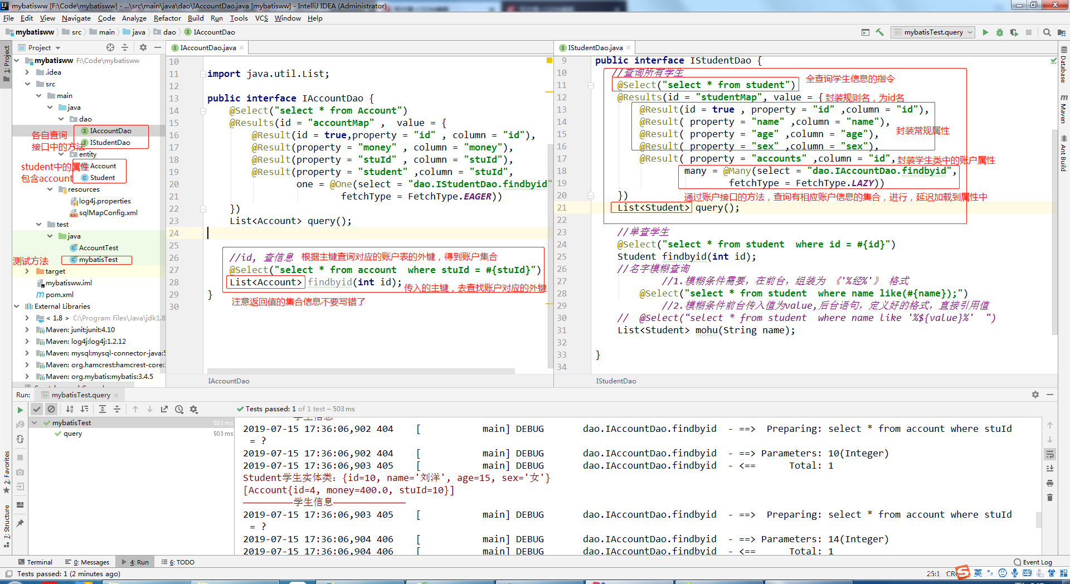Open the mybatisTest.query run configuration dropdown
The image size is (1070, 584).
933,32
